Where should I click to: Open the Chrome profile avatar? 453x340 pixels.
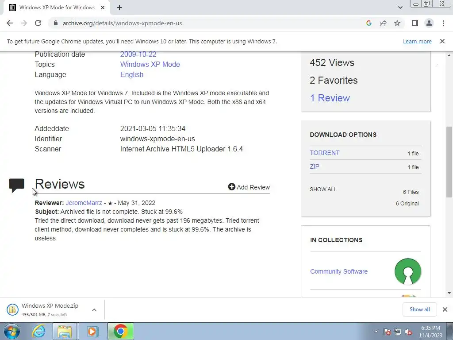(x=429, y=23)
